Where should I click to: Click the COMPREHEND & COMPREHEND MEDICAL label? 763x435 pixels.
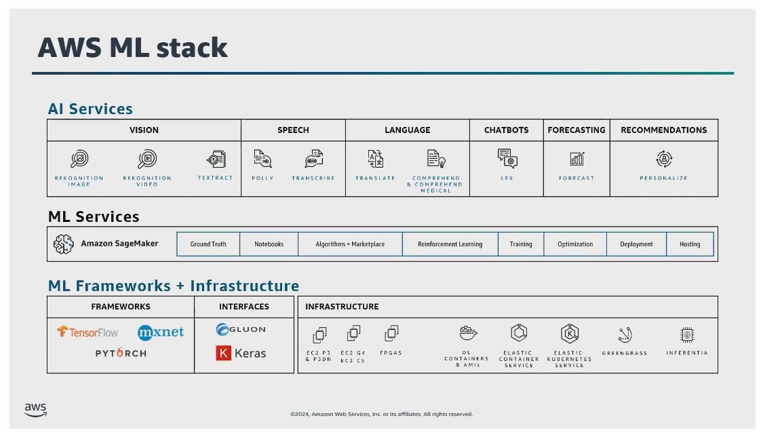435,185
